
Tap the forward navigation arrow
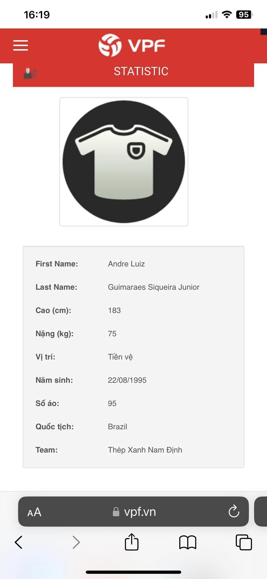click(x=76, y=542)
